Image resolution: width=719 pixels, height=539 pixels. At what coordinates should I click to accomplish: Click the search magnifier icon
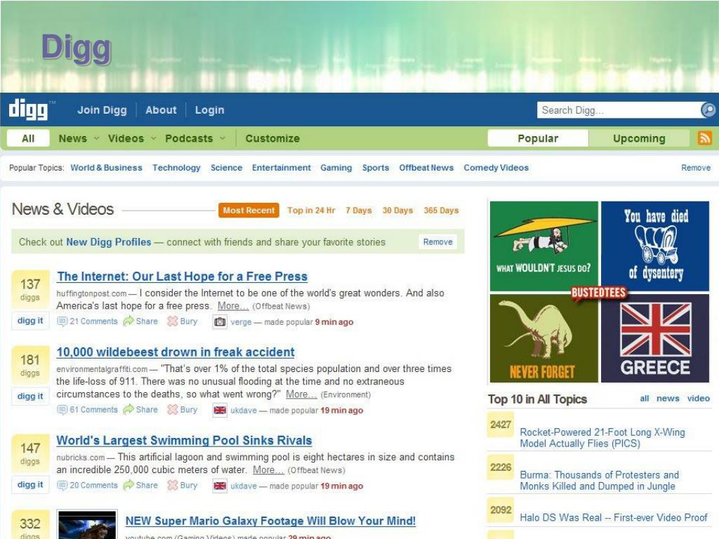[x=708, y=110]
